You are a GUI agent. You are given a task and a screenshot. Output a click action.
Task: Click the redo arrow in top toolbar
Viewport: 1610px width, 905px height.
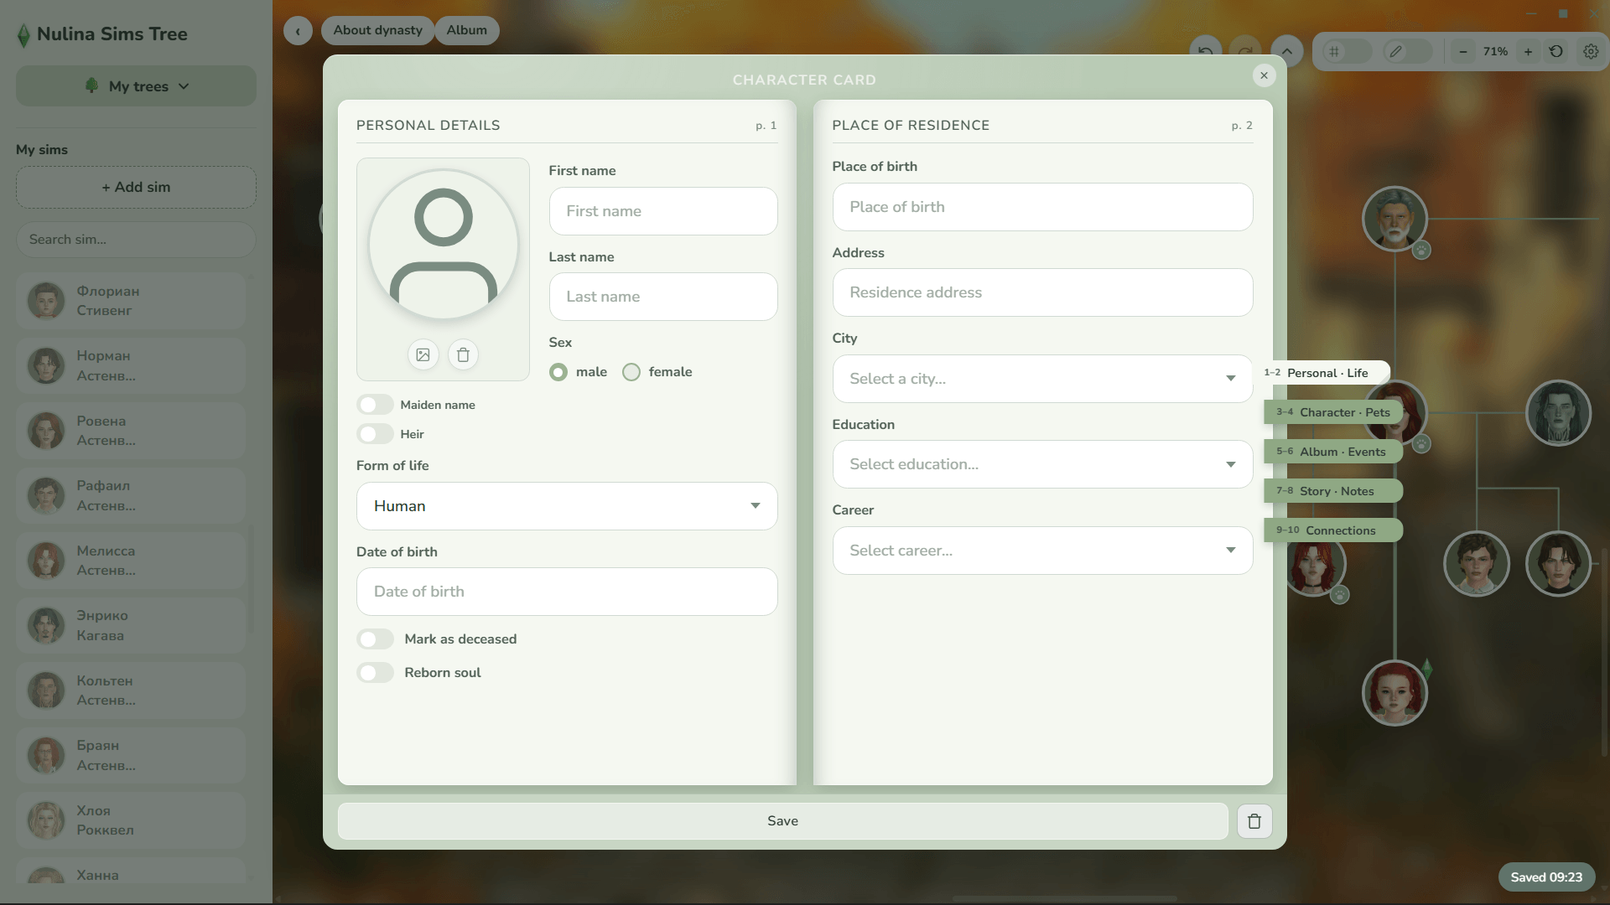1245,51
